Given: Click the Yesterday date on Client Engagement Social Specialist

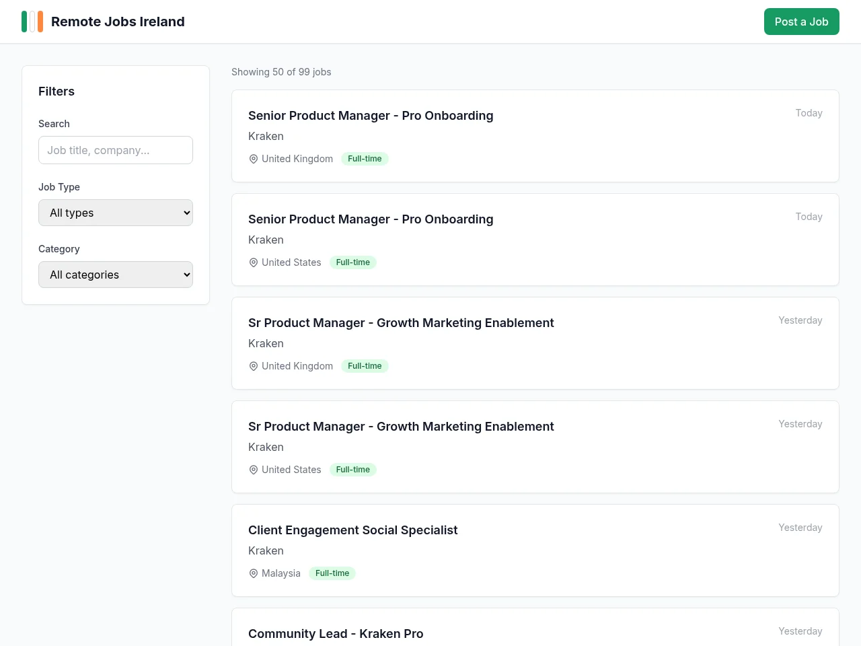Looking at the screenshot, I should [800, 528].
